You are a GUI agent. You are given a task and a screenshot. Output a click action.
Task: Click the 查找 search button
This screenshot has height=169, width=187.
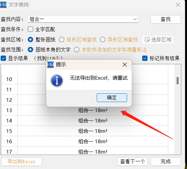(166, 19)
